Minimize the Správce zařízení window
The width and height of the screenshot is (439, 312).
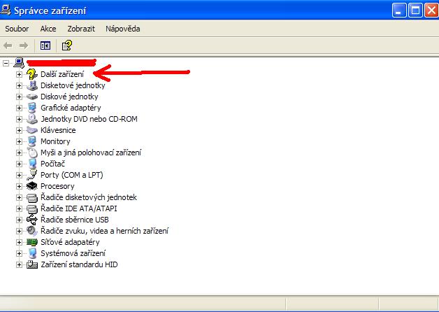(x=399, y=10)
